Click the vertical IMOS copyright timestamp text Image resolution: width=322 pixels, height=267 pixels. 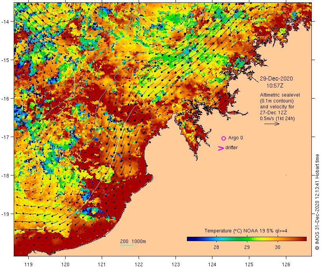point(317,202)
